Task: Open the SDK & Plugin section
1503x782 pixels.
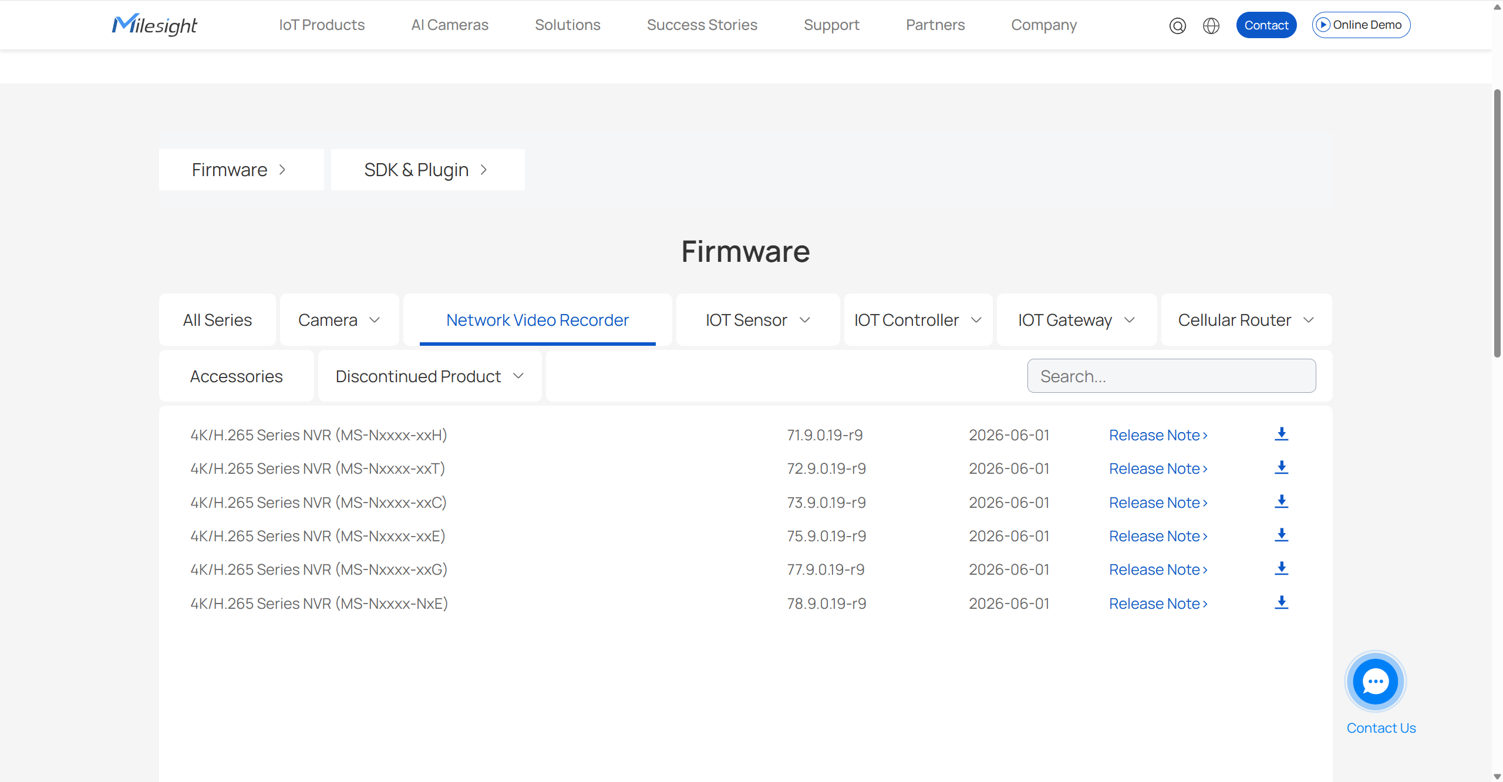Action: click(x=427, y=170)
